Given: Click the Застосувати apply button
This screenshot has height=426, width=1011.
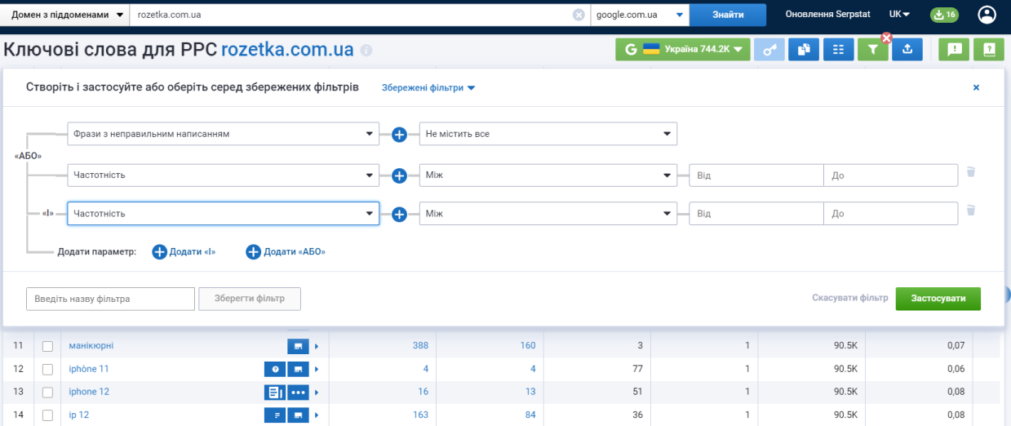Looking at the screenshot, I should point(938,299).
